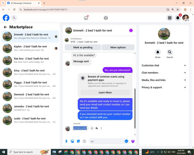
Task: Open Windows Start menu
Action: point(3,152)
